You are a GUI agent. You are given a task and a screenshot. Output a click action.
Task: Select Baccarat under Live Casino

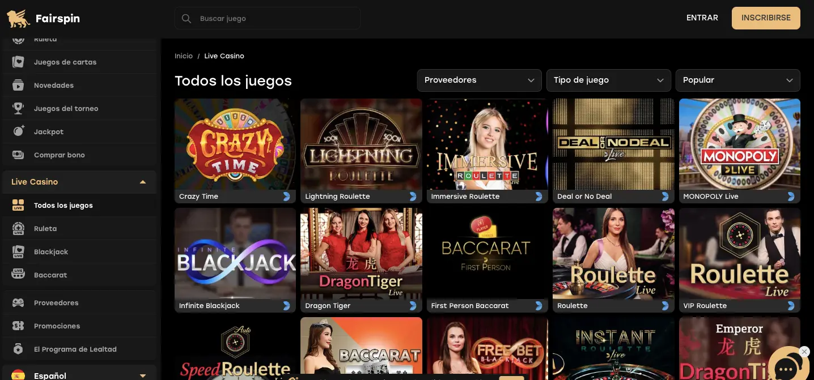click(79, 275)
